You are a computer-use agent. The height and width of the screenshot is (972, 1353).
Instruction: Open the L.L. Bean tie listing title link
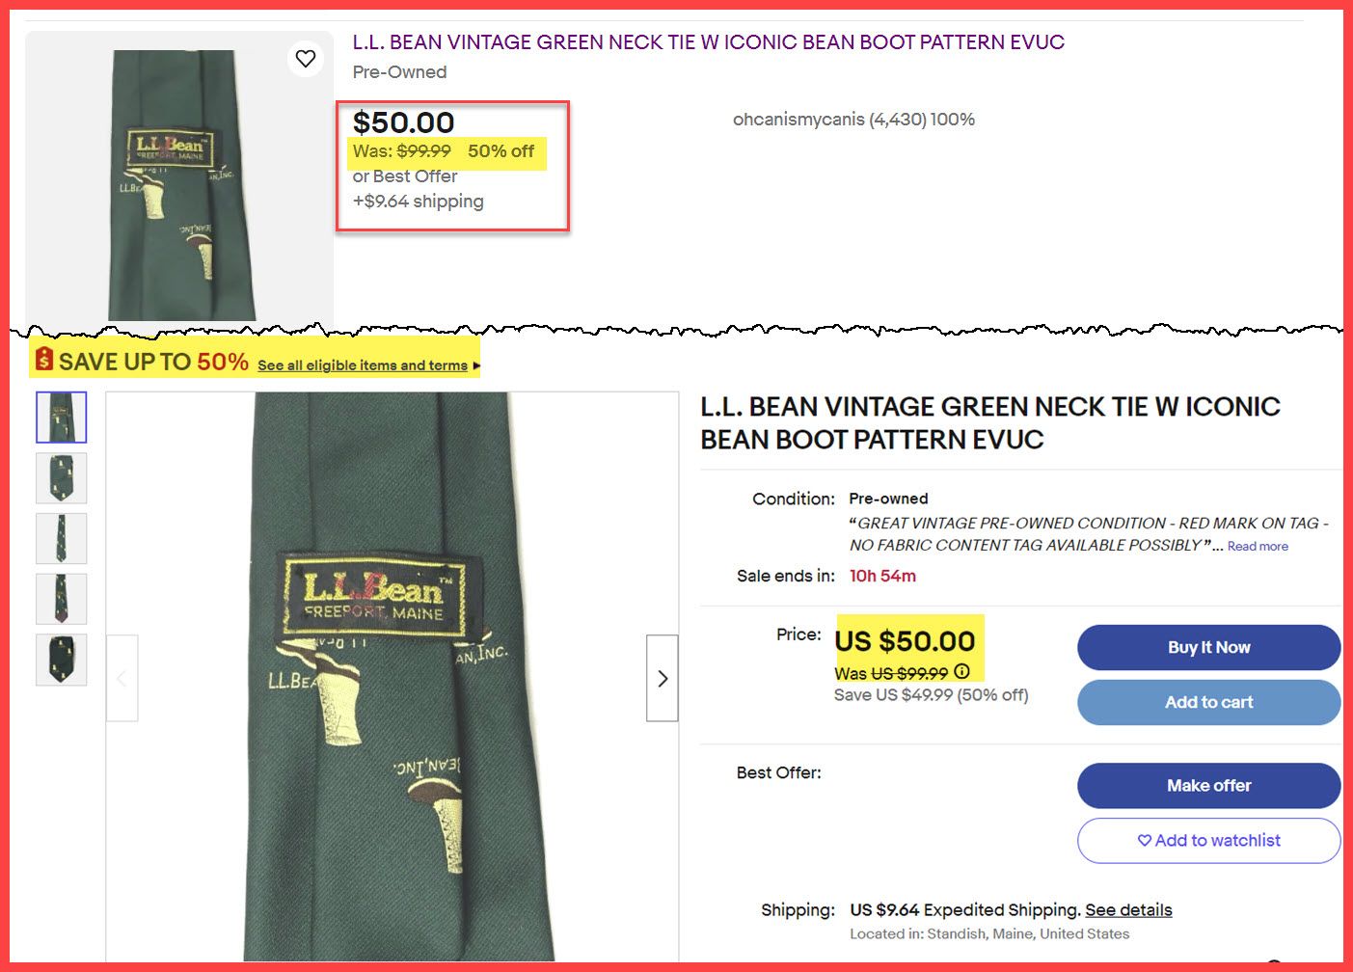tap(709, 42)
